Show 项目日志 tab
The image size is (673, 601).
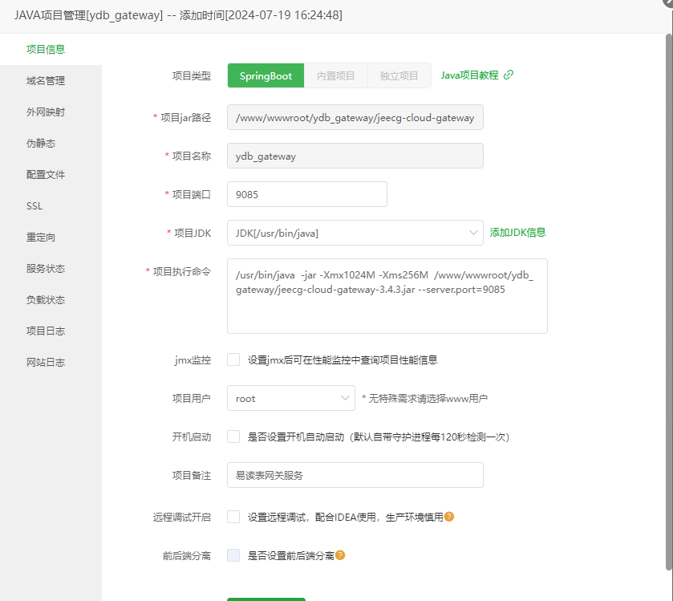(x=46, y=331)
